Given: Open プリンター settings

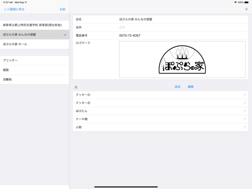Looking at the screenshot, I should coord(35,60).
